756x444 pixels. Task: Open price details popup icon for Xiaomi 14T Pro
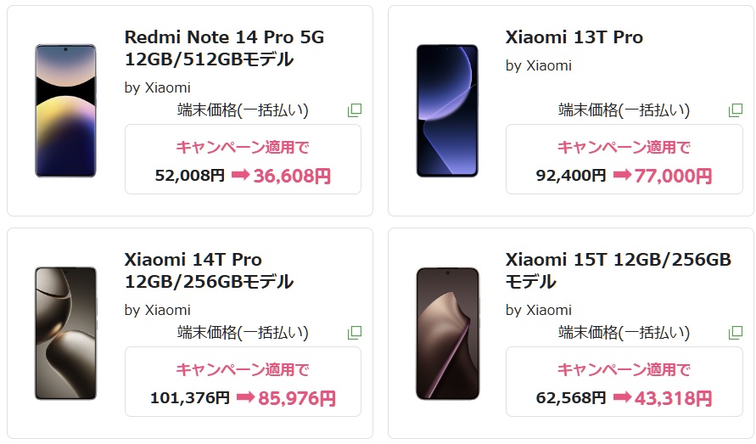tap(355, 332)
